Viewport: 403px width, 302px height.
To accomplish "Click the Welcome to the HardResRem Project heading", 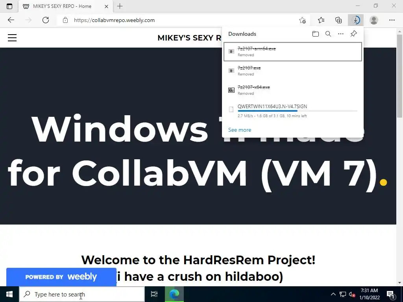I will click(x=198, y=260).
